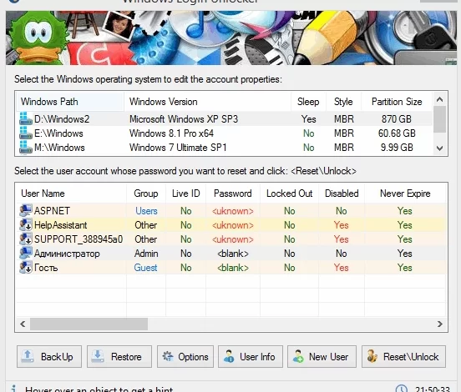The width and height of the screenshot is (461, 392).
Task: Select Windows 7 Ultimate SP1 entry
Action: [x=178, y=148]
